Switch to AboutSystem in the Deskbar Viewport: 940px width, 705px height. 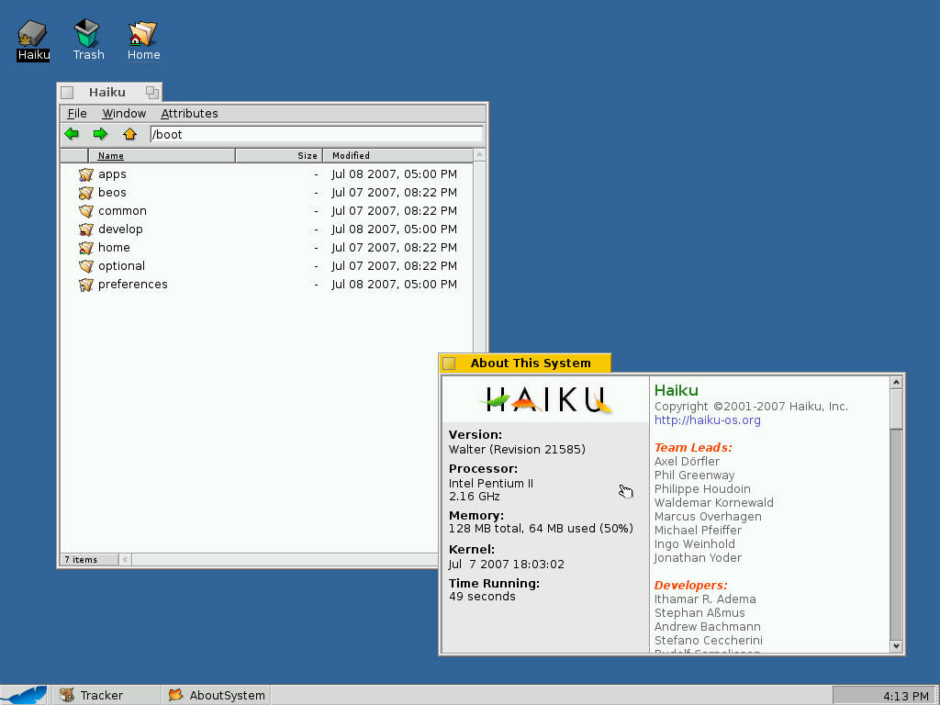[x=226, y=695]
